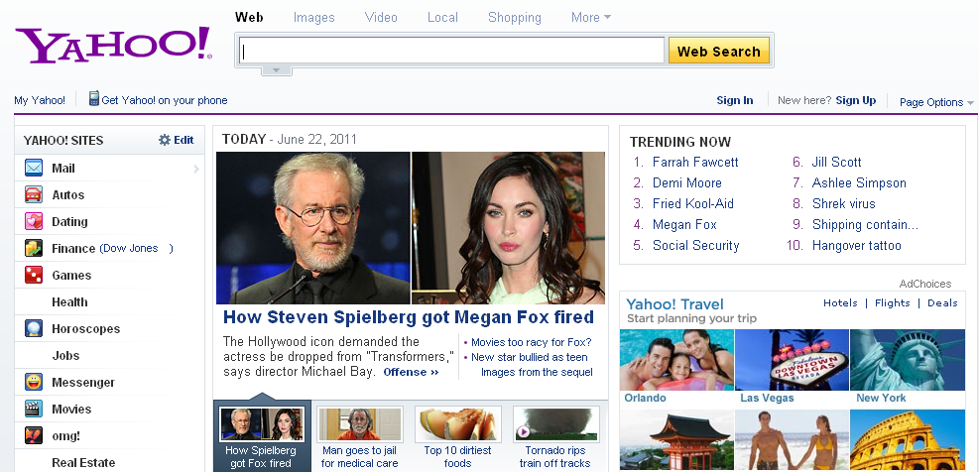Click the Offense » link
Viewport: 979px width, 472px height.
(411, 372)
